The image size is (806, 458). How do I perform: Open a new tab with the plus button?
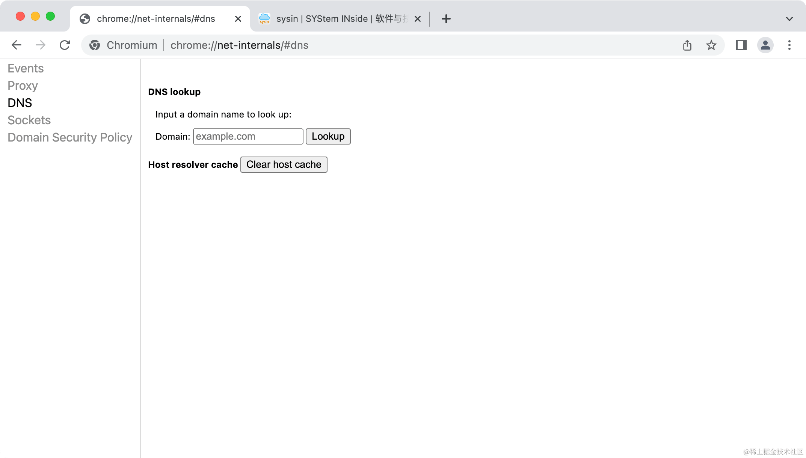point(446,18)
